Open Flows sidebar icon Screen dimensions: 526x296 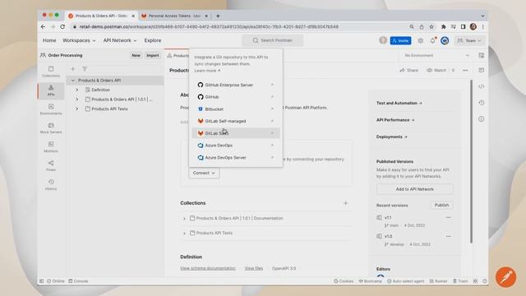51,166
